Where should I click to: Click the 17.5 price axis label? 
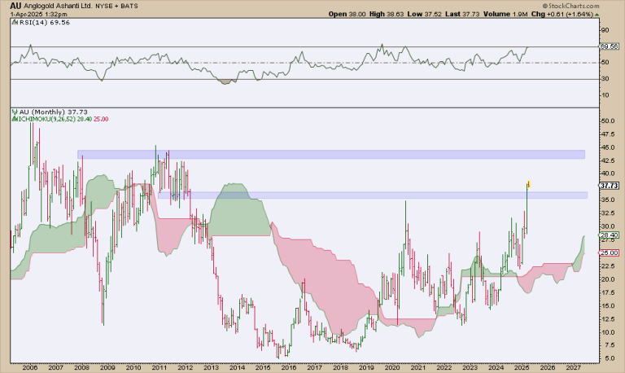coord(606,293)
